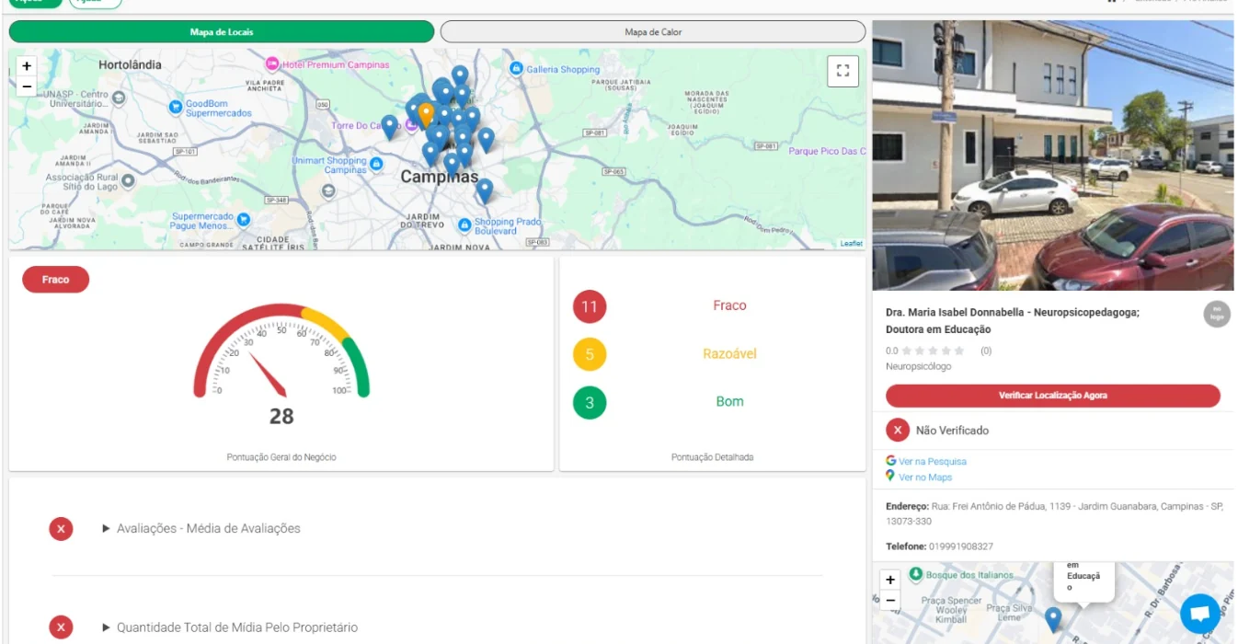Viewport: 1238px width, 644px height.
Task: Zoom out on the main Campinas map
Action: pos(27,86)
